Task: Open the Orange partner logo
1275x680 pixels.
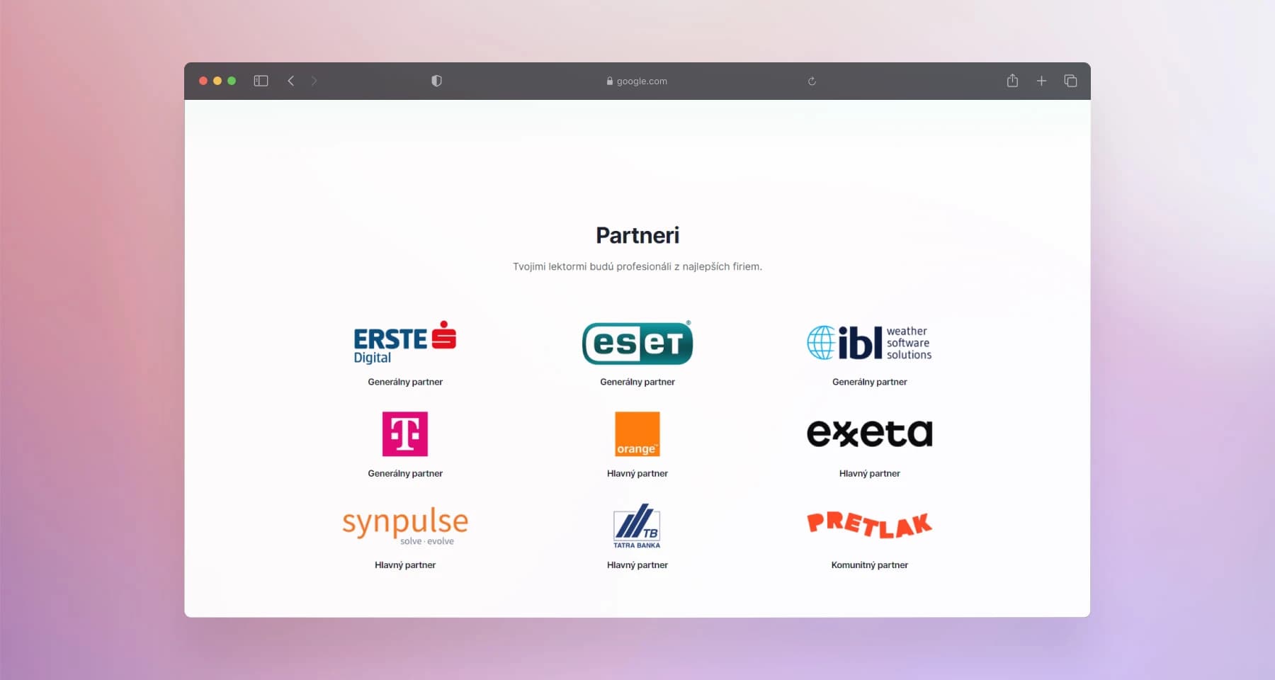Action: coord(637,434)
